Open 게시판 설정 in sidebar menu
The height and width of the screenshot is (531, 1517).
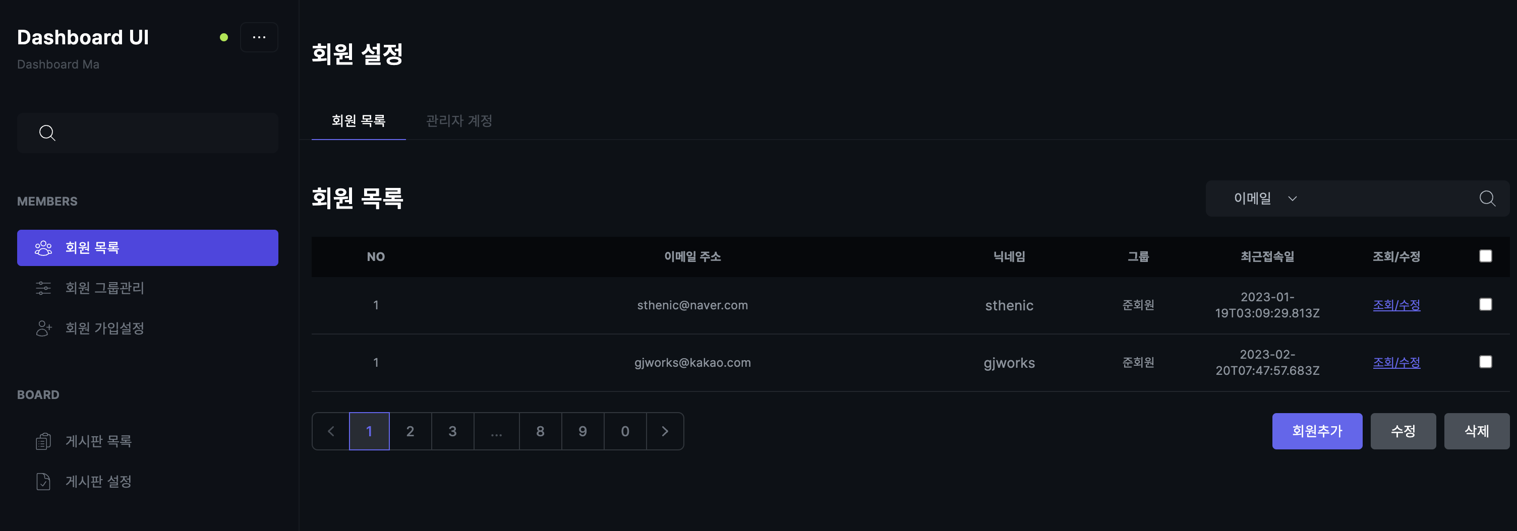point(148,482)
